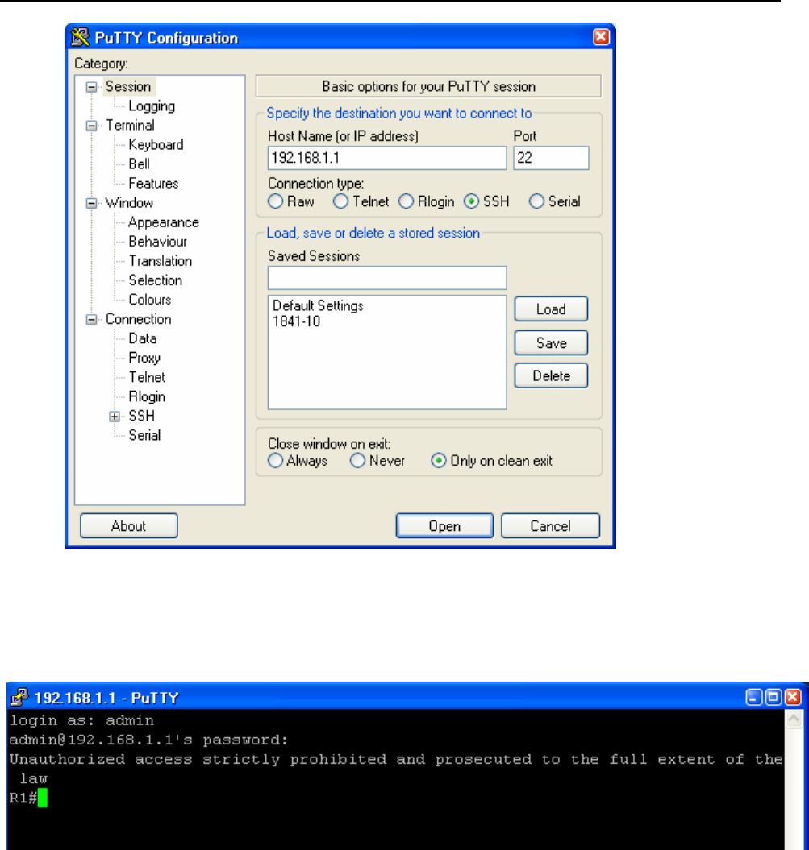Click the Load button
The width and height of the screenshot is (809, 850).
tap(551, 309)
